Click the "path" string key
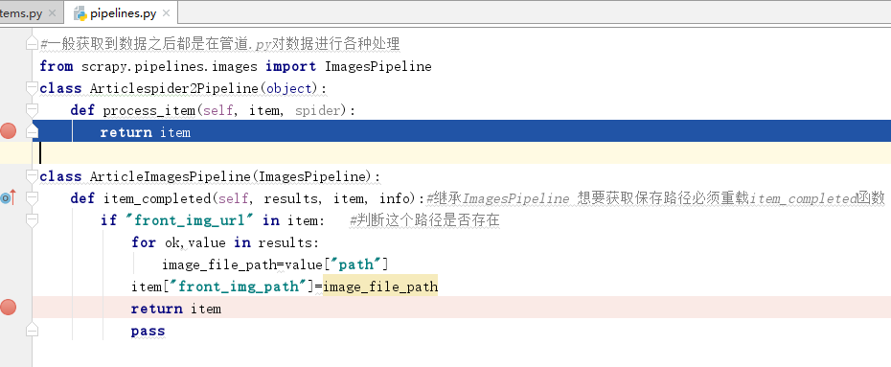The image size is (891, 367). [x=355, y=264]
